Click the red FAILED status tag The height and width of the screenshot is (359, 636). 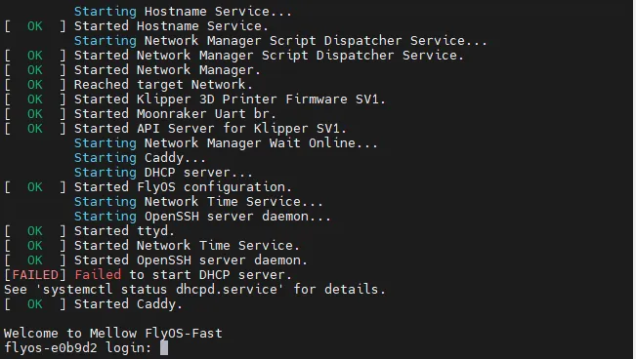[35, 275]
